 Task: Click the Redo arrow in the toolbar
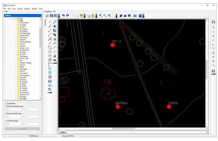(68, 16)
